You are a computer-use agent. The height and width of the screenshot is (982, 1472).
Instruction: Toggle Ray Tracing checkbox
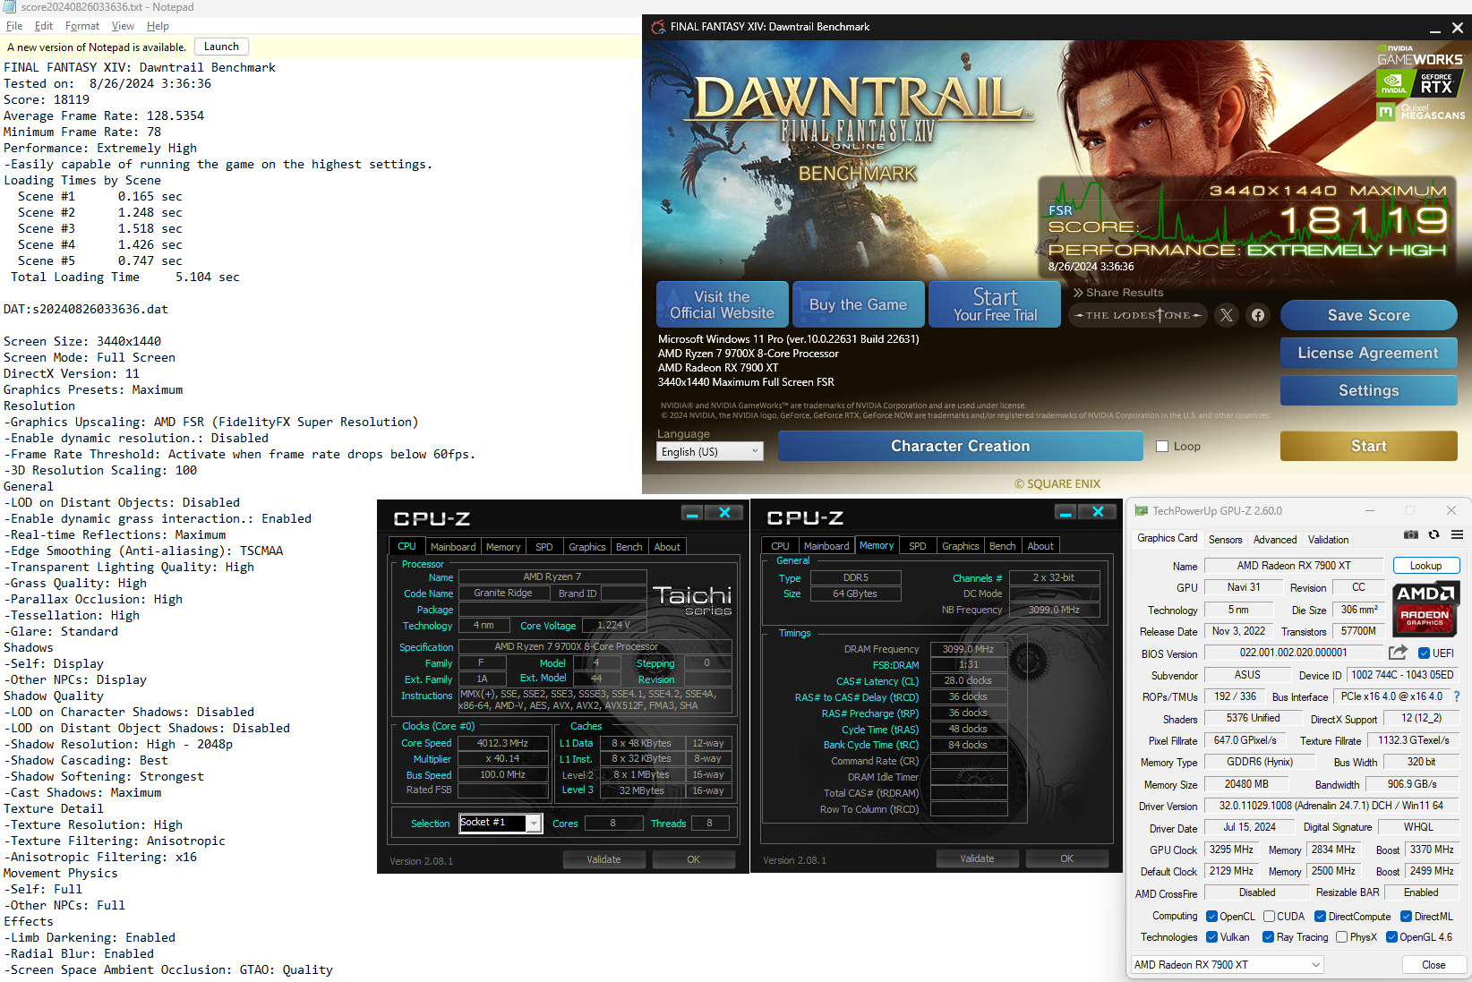pyautogui.click(x=1268, y=937)
